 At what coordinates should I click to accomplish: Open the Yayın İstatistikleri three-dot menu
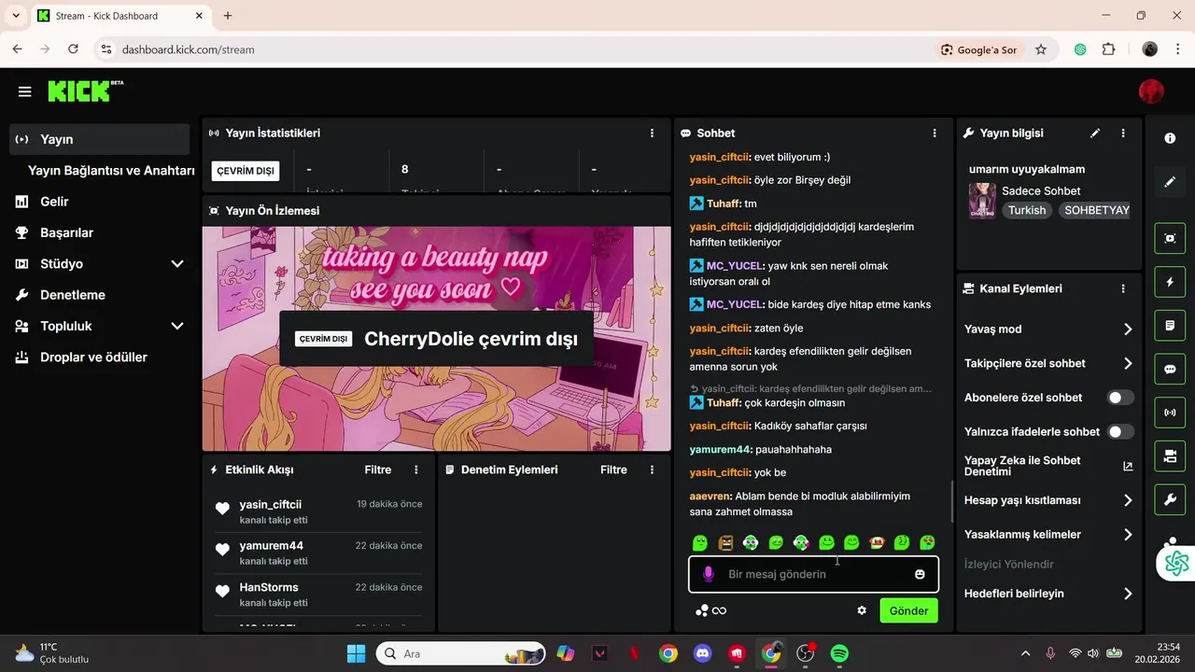[652, 133]
